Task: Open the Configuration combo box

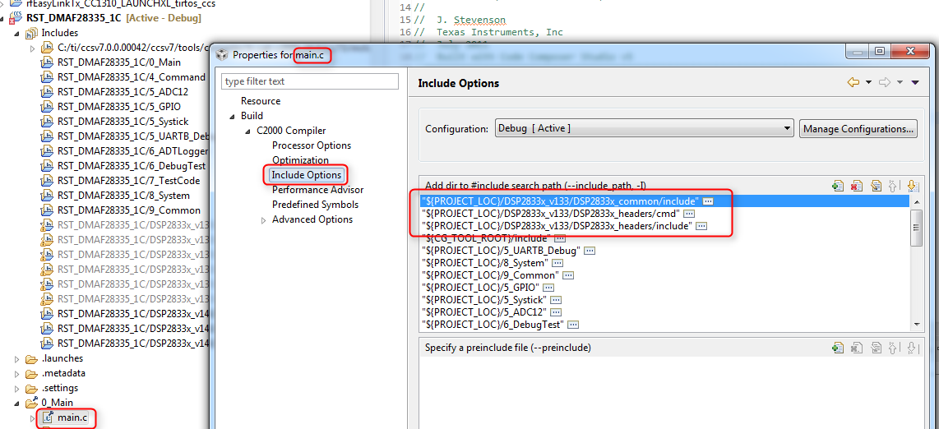Action: tap(645, 129)
